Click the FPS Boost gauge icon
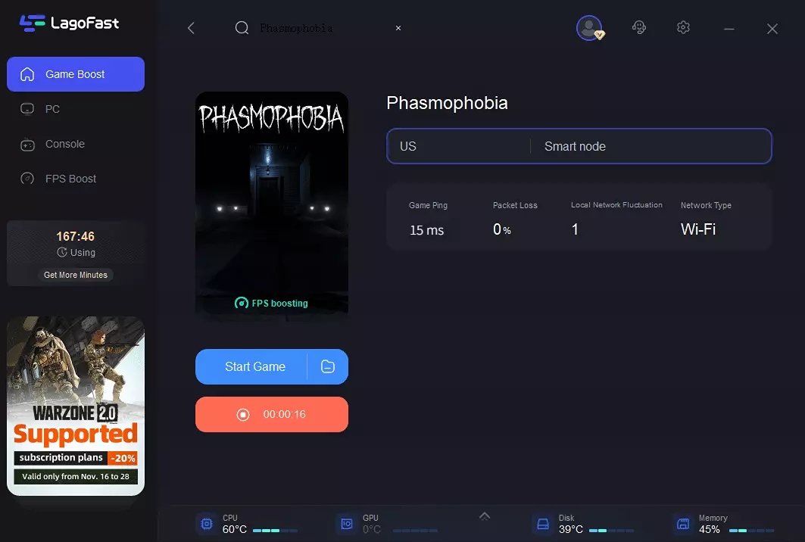The image size is (805, 542). [x=27, y=179]
